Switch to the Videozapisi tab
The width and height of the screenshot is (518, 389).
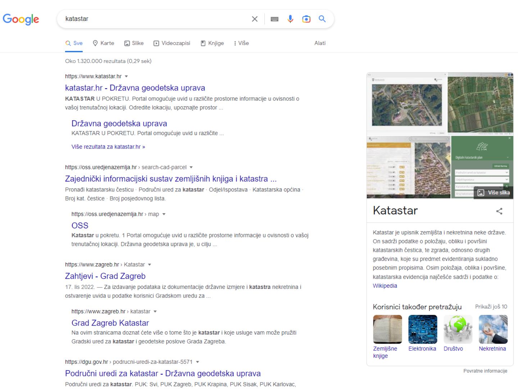pyautogui.click(x=172, y=43)
